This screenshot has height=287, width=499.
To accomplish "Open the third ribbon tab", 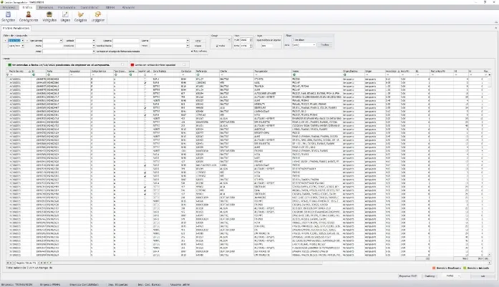I will point(46,7).
